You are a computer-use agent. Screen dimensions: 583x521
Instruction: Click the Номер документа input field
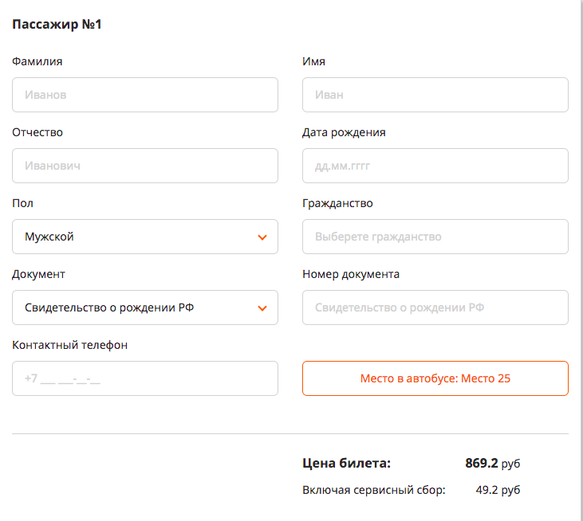[x=435, y=308]
